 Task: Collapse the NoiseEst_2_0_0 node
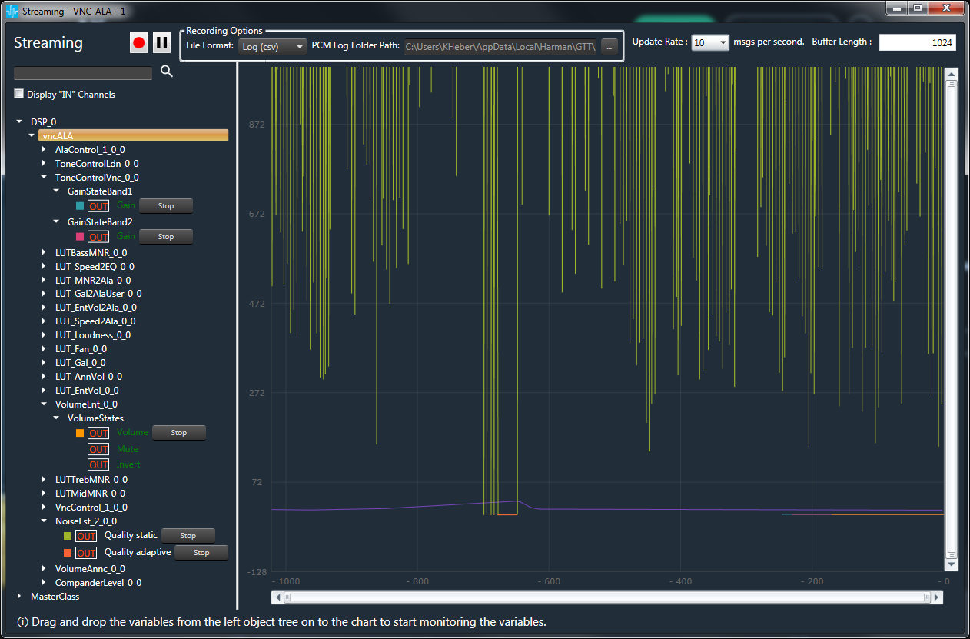(x=44, y=521)
